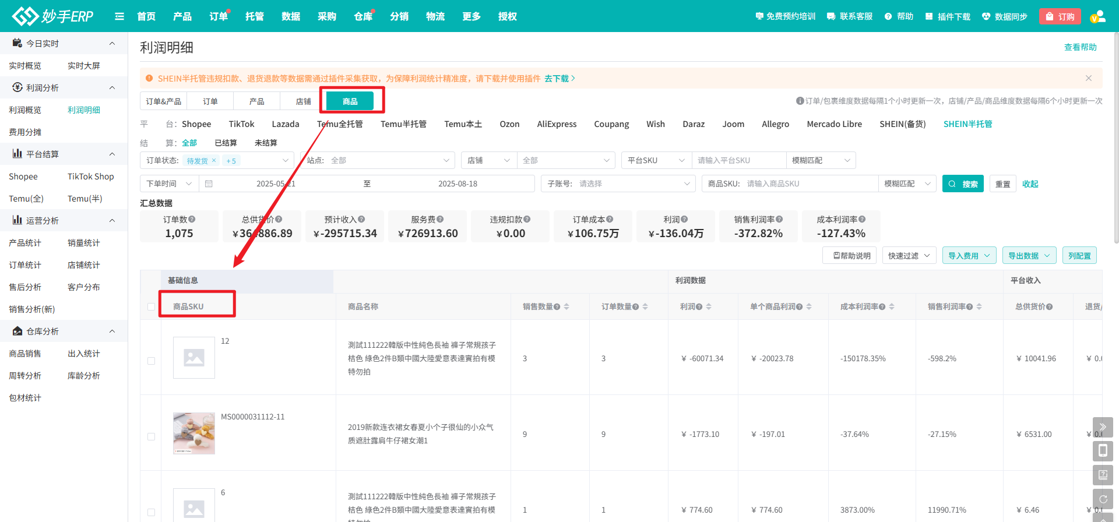1119x522 pixels.
Task: Switch to 商品 tab
Action: (350, 101)
